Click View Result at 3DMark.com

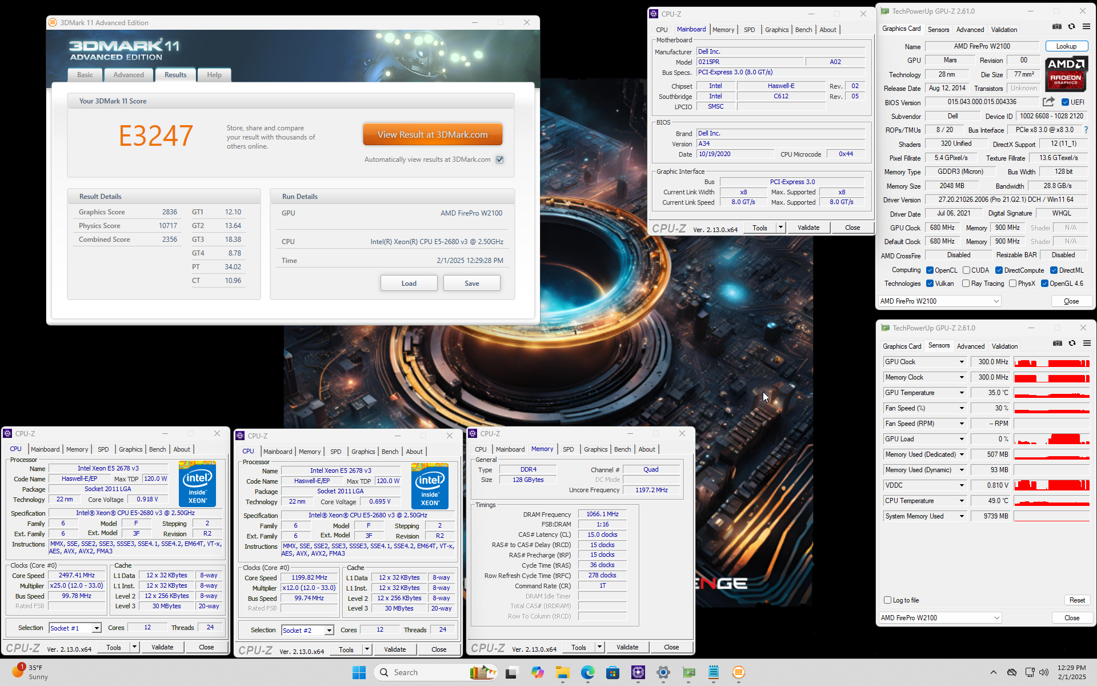433,135
